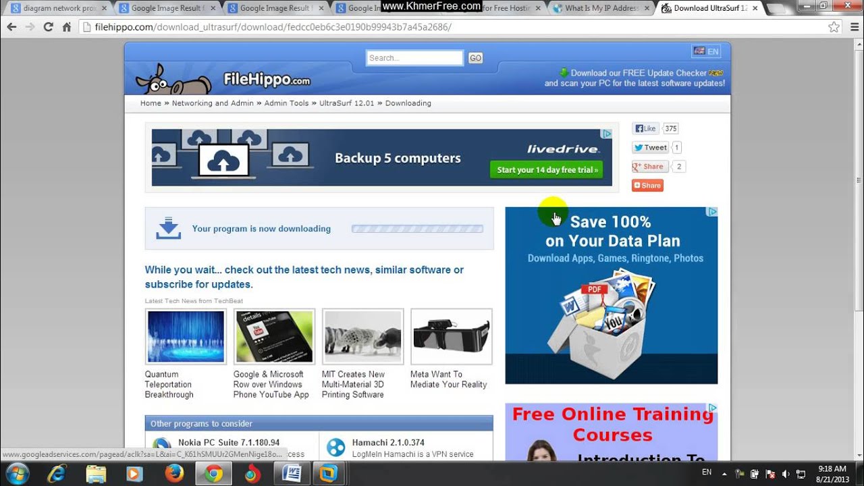Click the EN language indicator in taskbar

coord(707,473)
